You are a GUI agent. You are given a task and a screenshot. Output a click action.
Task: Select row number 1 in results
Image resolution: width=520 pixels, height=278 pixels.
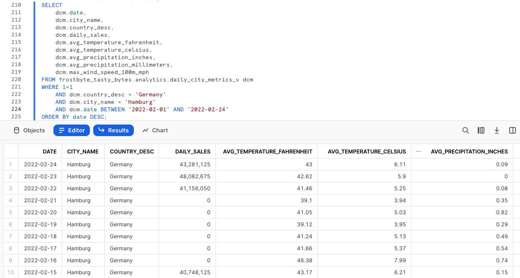point(11,164)
